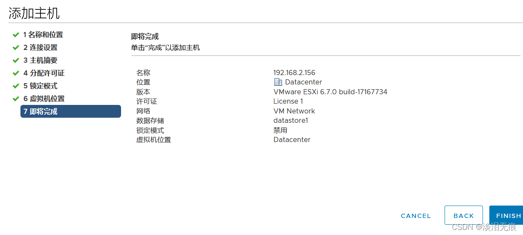Click the 禁用 lockdown mode value
Viewport: 523px width, 235px height.
(x=280, y=130)
